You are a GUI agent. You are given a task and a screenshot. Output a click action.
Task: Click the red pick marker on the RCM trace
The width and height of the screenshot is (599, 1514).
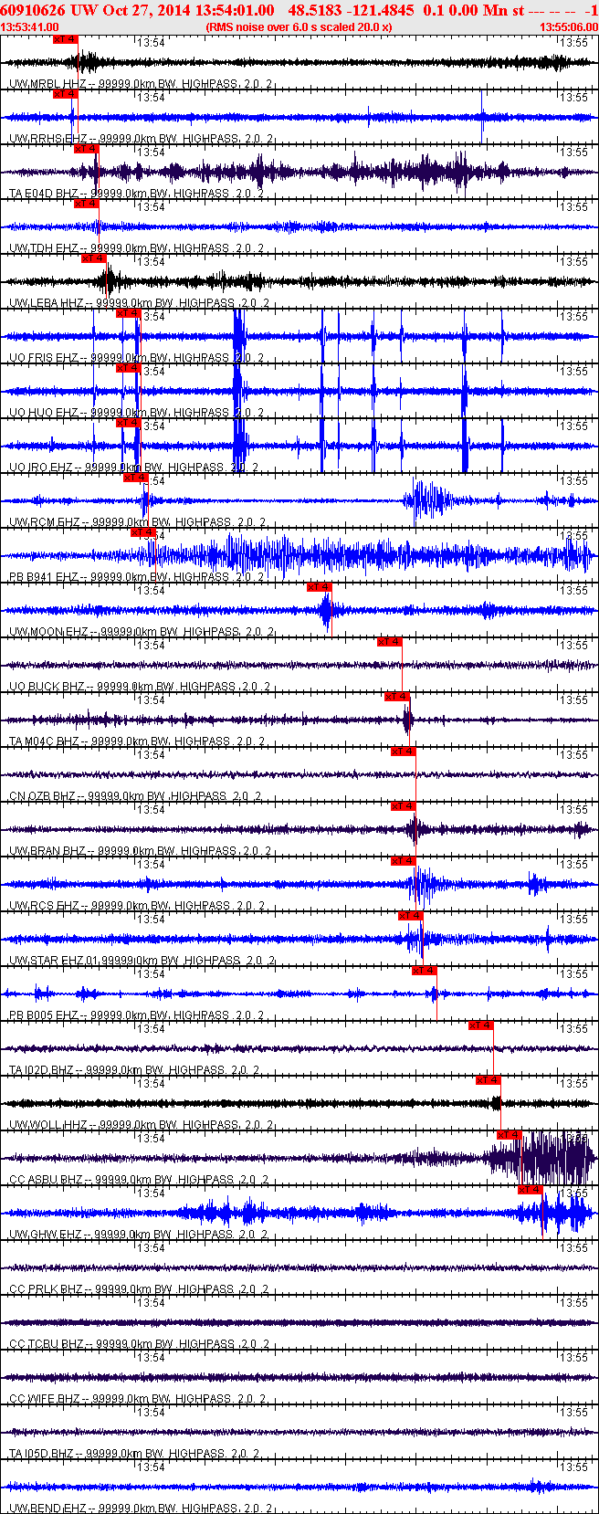(x=135, y=478)
